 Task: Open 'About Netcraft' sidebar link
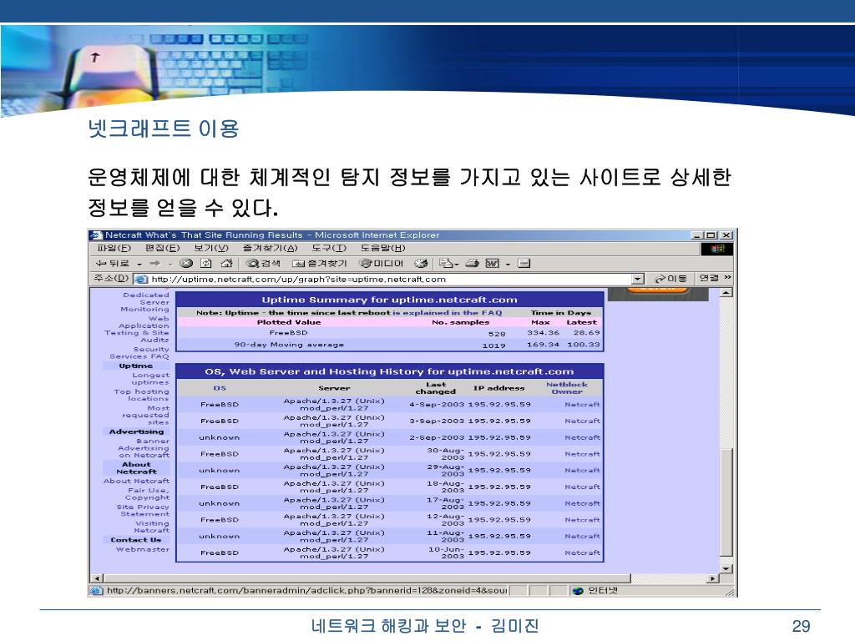(136, 482)
